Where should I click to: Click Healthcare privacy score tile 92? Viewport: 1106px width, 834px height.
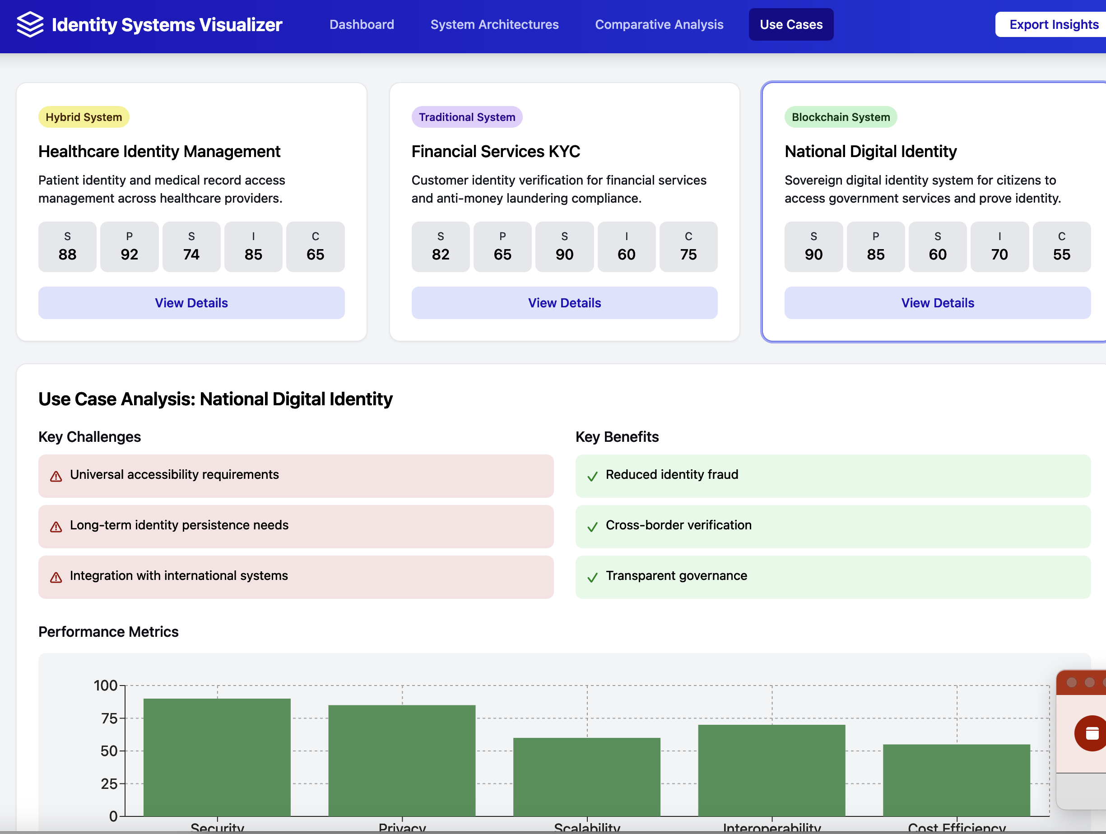129,247
